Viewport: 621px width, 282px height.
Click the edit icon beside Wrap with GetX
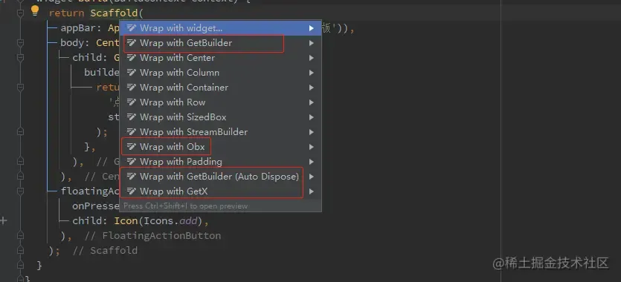132,191
